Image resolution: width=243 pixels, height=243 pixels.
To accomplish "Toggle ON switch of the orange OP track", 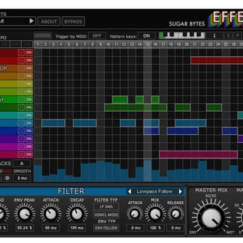I will (29, 68).
